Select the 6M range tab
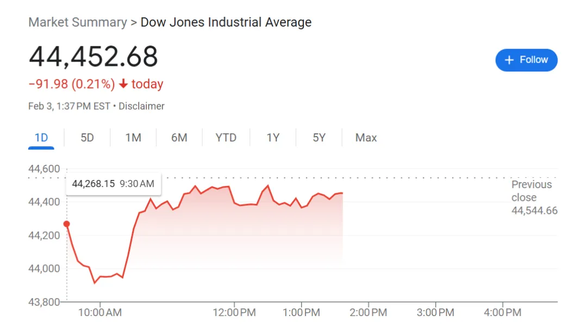This screenshot has height=328, width=587. point(179,138)
